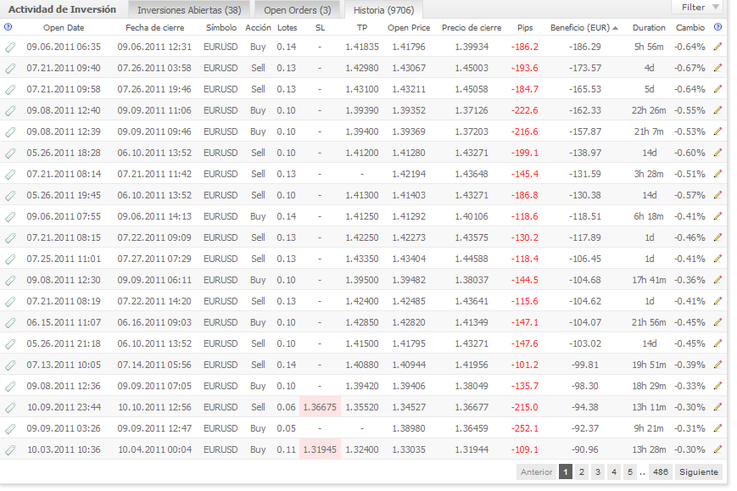Click the help icon right of Cambio header
The height and width of the screenshot is (491, 737).
point(717,27)
